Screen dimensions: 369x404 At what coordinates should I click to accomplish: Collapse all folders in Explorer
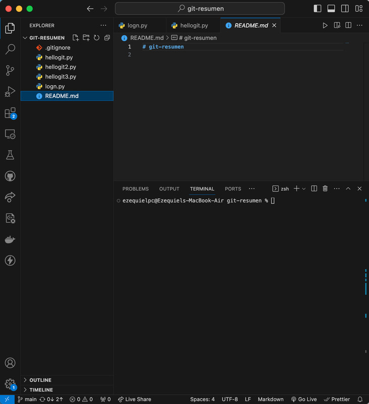click(x=107, y=38)
